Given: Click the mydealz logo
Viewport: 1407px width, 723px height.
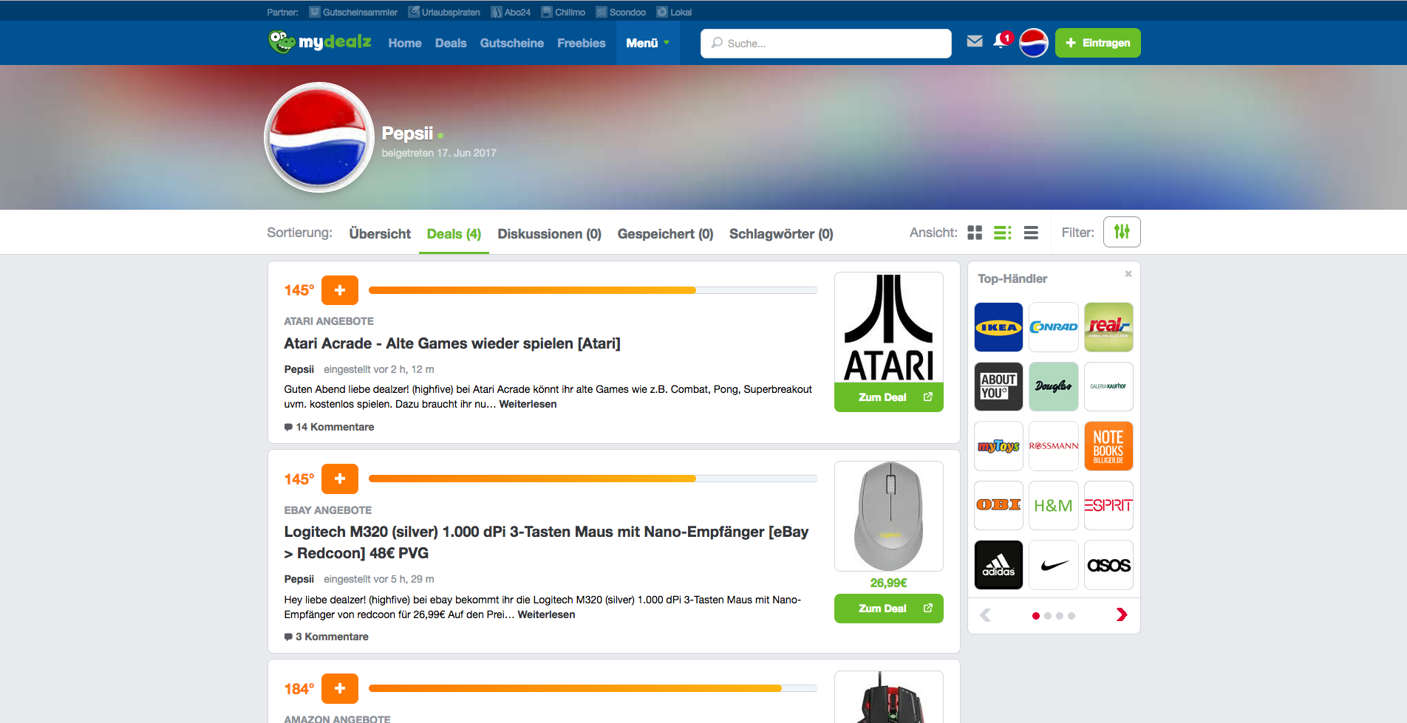Looking at the screenshot, I should coord(319,42).
